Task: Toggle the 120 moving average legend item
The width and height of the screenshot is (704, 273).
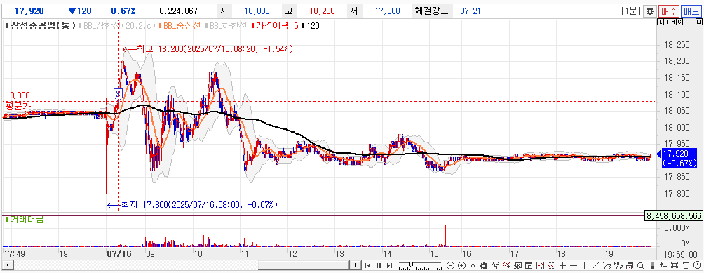Action: pos(310,26)
